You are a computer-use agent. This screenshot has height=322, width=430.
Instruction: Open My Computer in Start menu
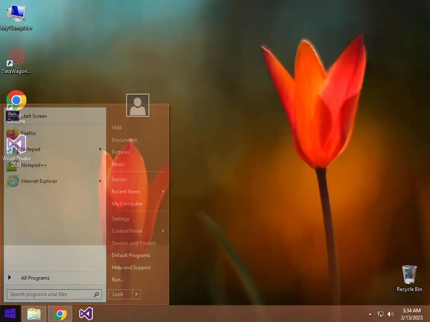pos(127,204)
